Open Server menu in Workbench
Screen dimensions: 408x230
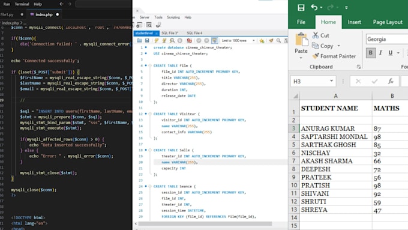tap(144, 17)
